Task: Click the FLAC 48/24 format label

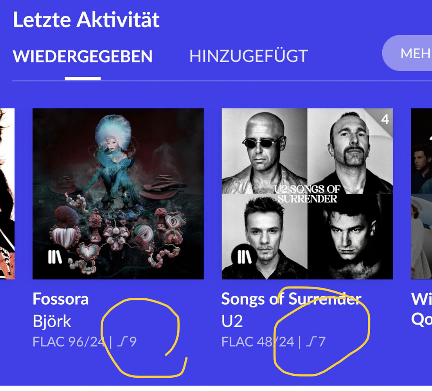Action: (x=257, y=342)
